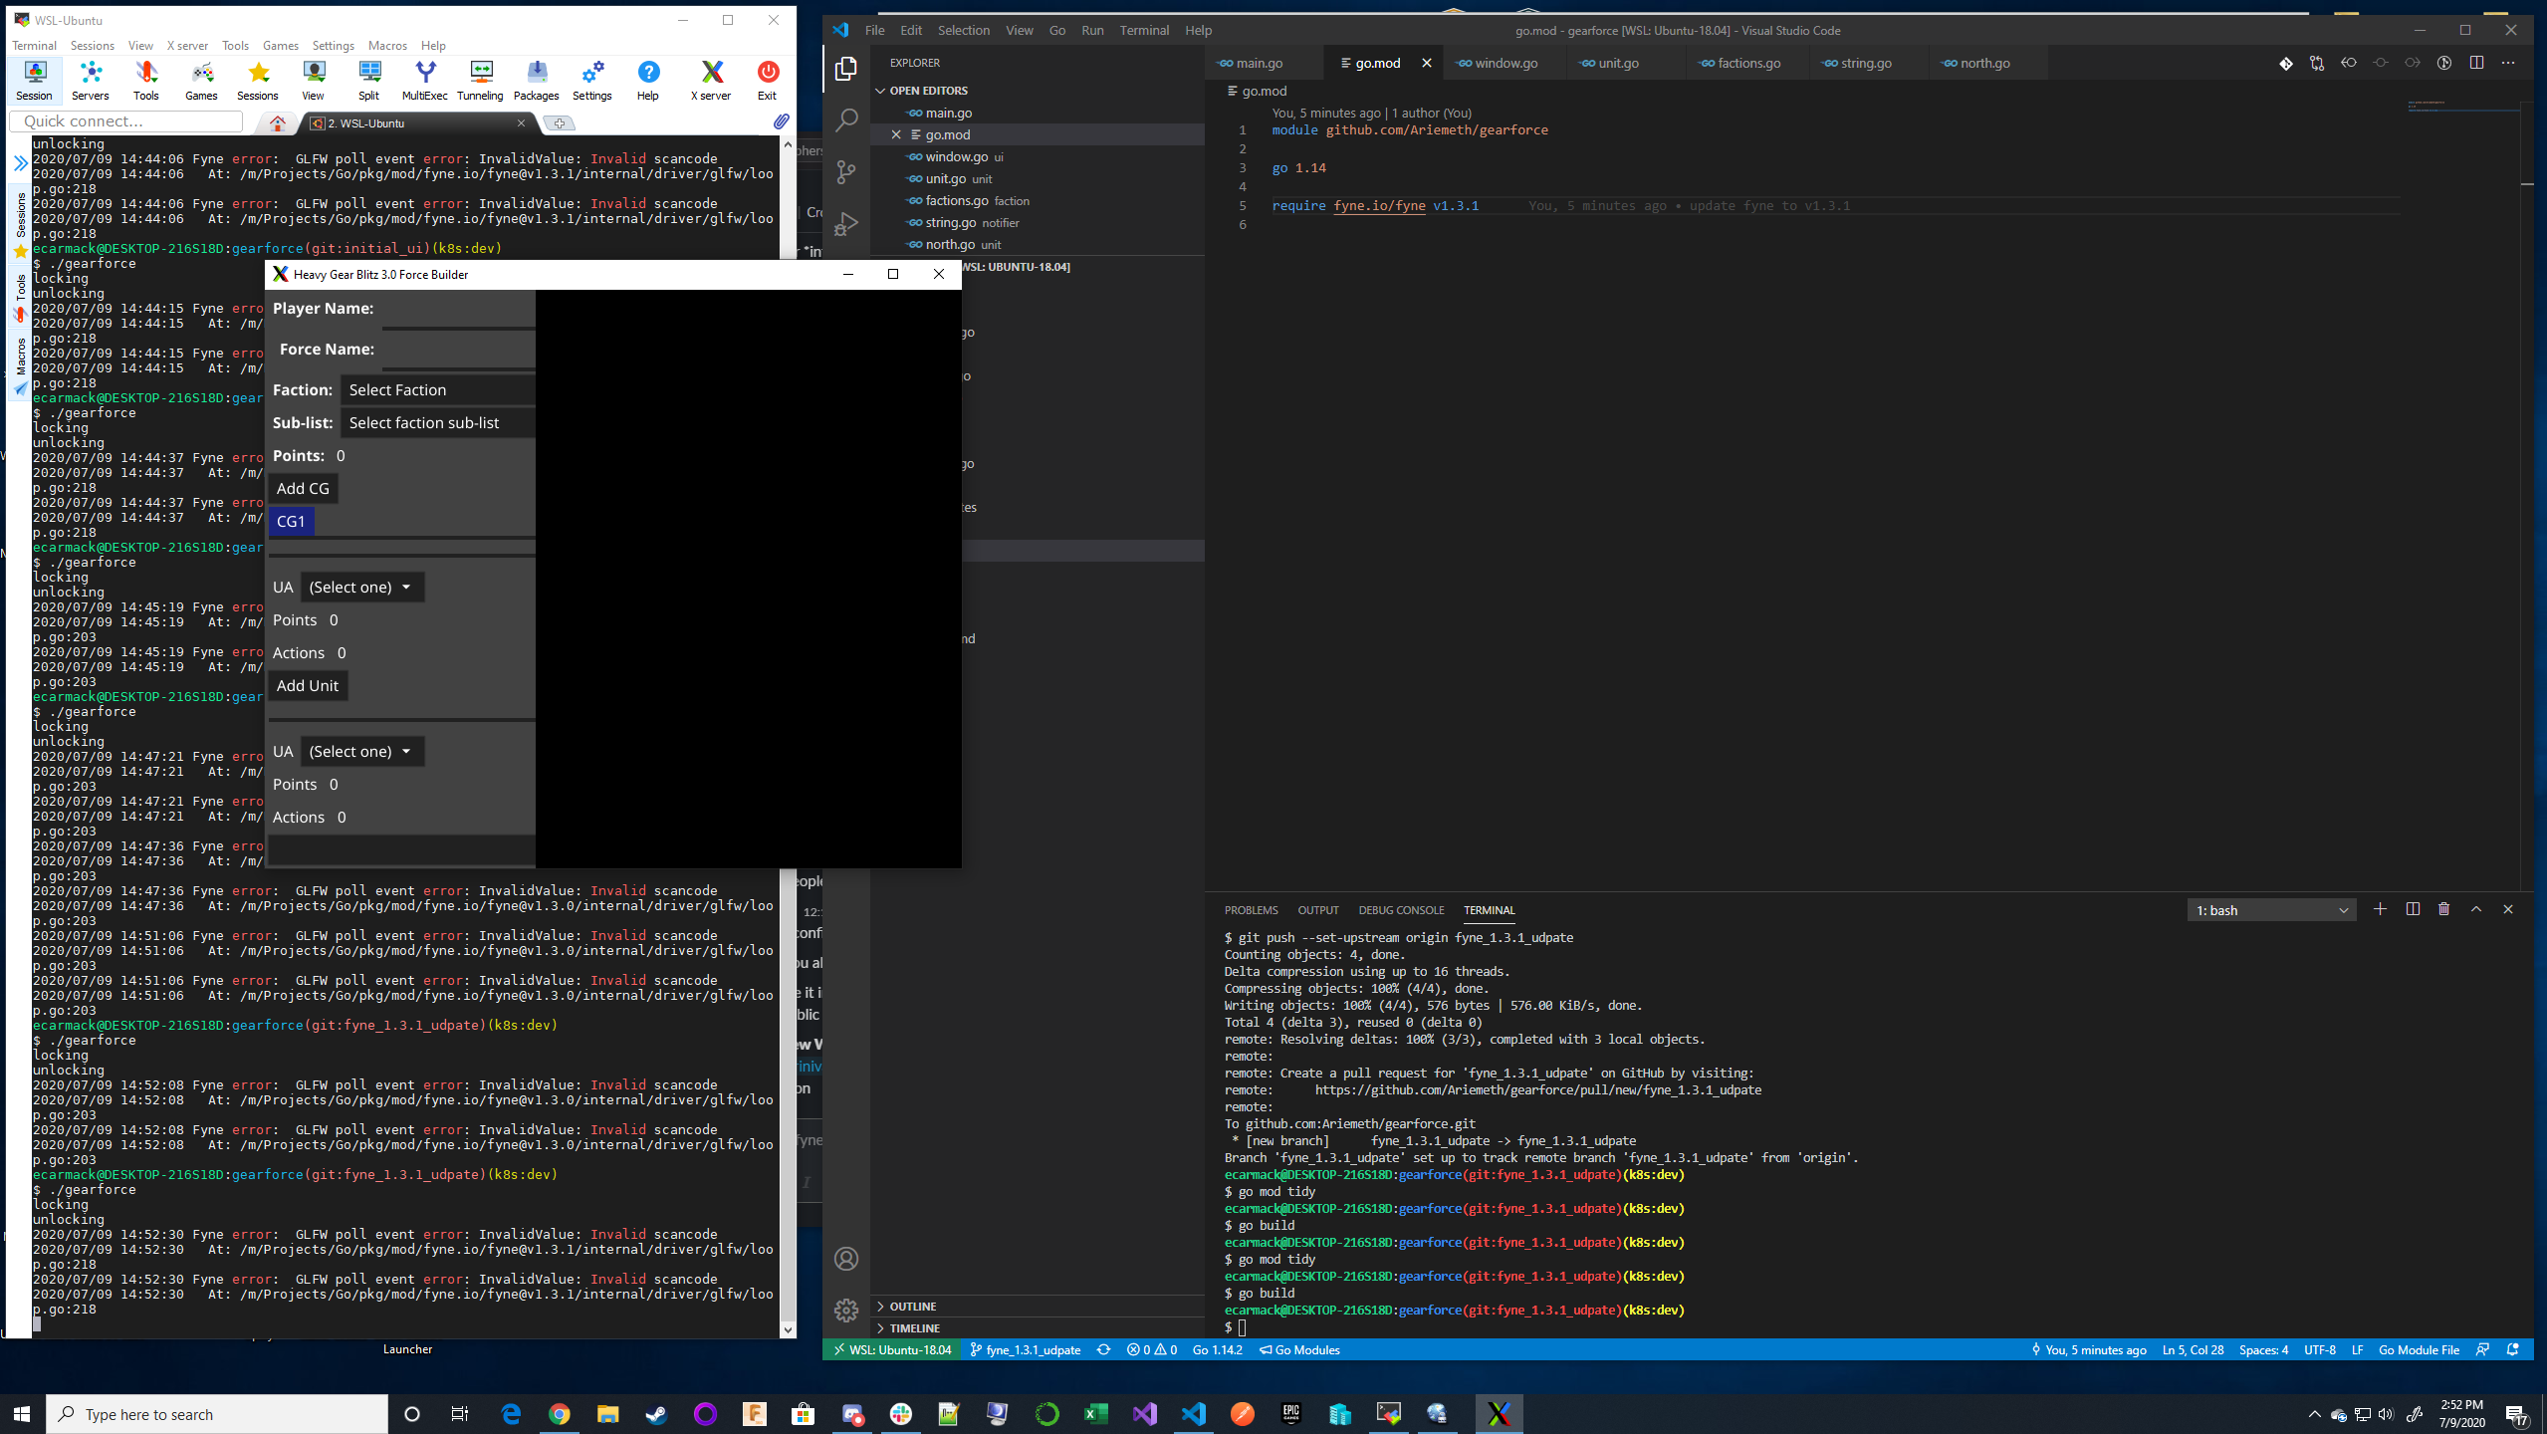Open the 1: bash terminal selector dropdown
This screenshot has width=2547, height=1434.
(2269, 909)
